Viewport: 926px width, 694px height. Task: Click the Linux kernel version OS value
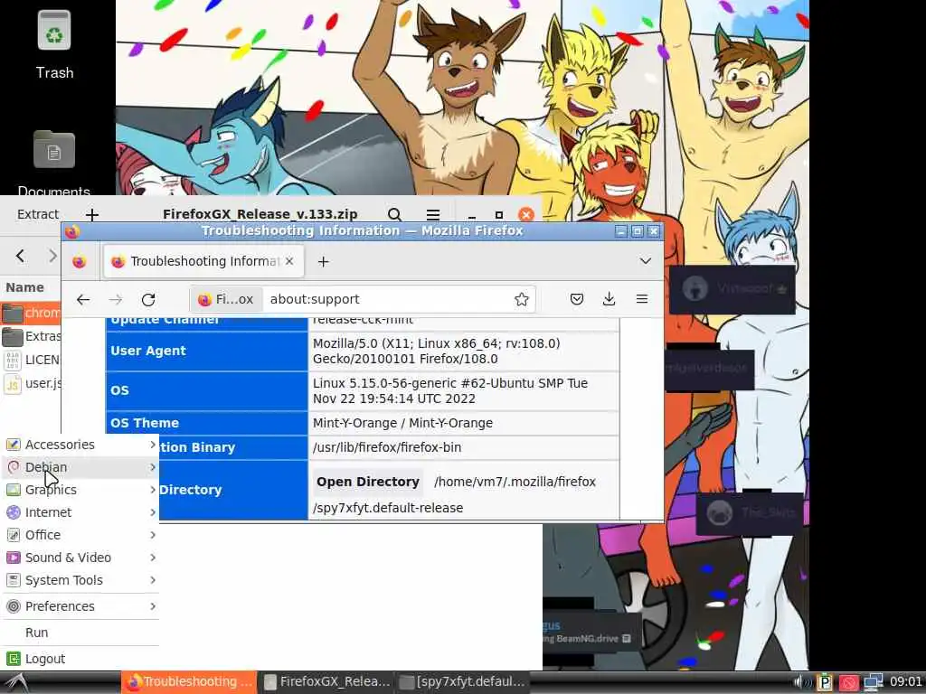(x=450, y=390)
